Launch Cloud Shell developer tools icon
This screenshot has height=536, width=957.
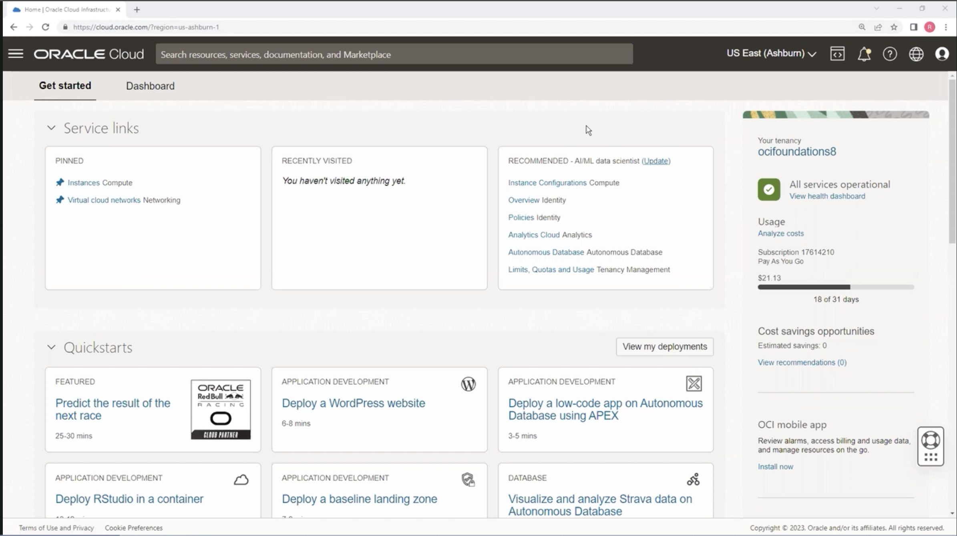pos(837,54)
